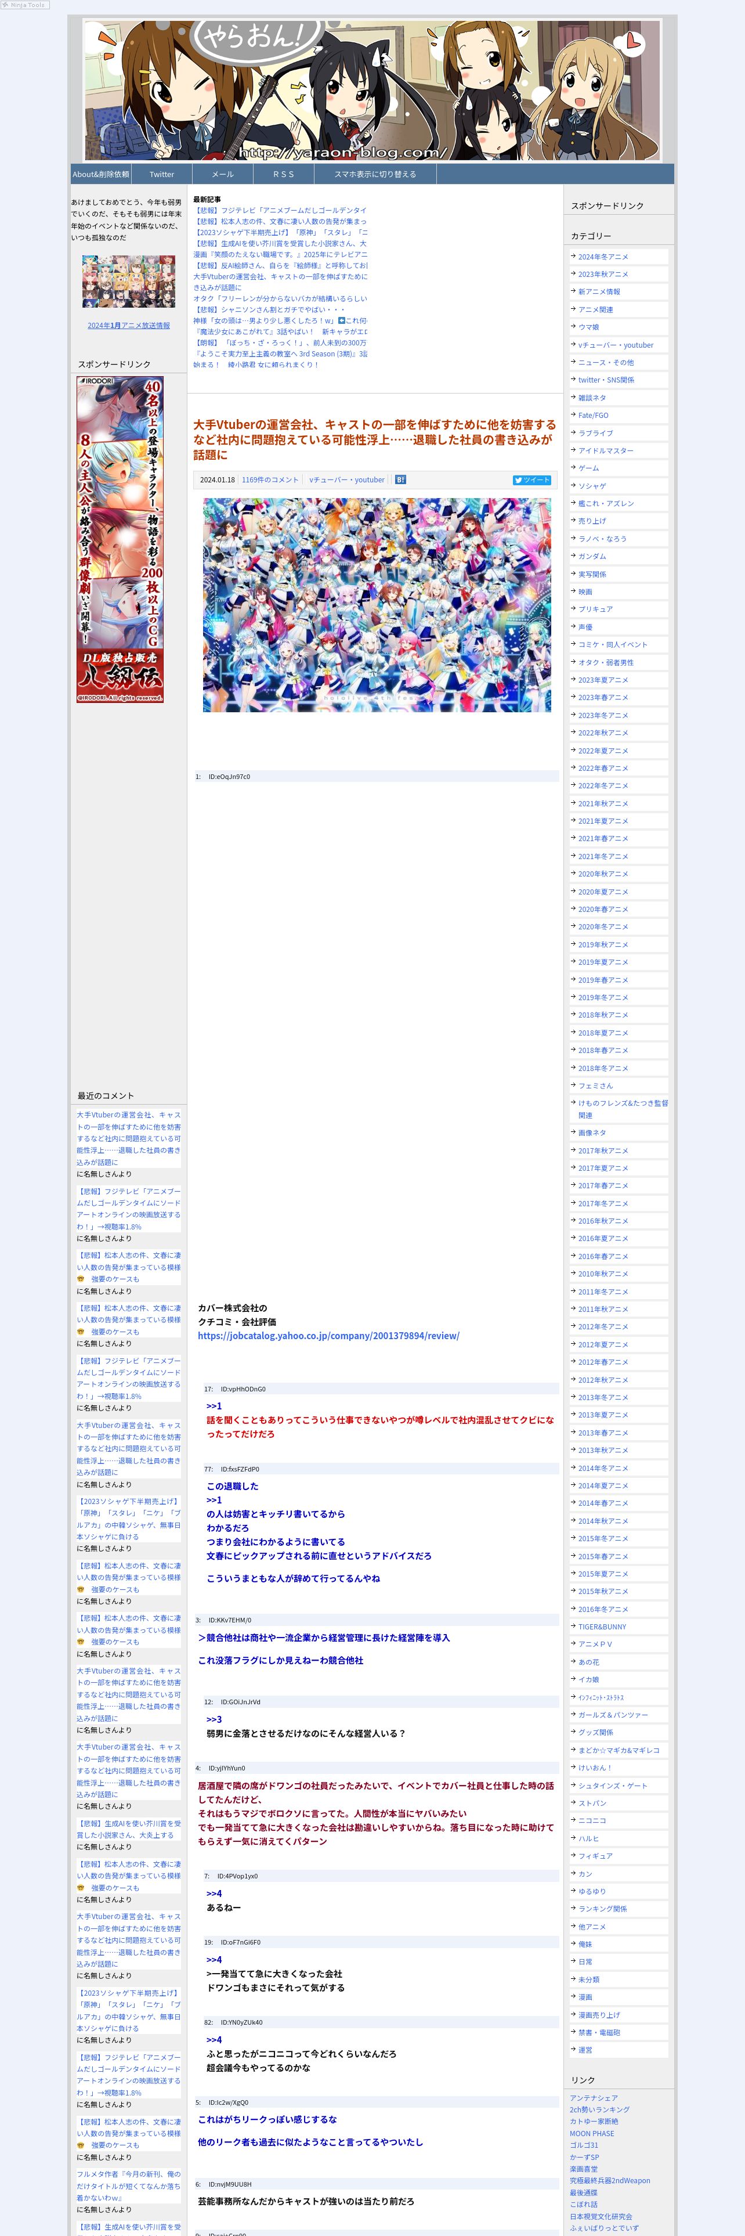
Task: Click the やらおん! header banner image
Action: 372,89
